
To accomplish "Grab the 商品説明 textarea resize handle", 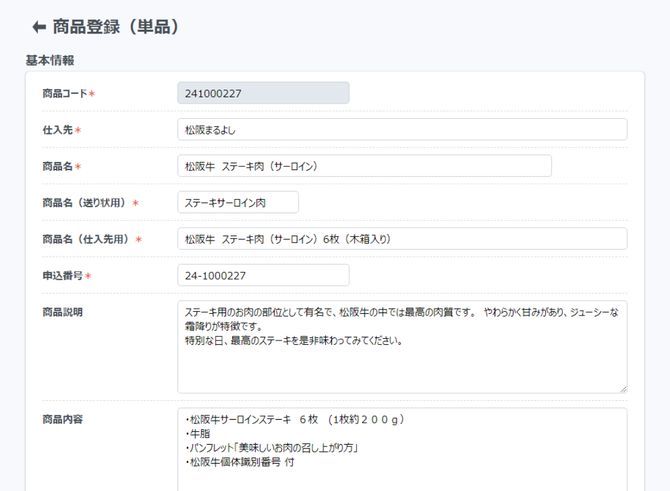I will [623, 389].
